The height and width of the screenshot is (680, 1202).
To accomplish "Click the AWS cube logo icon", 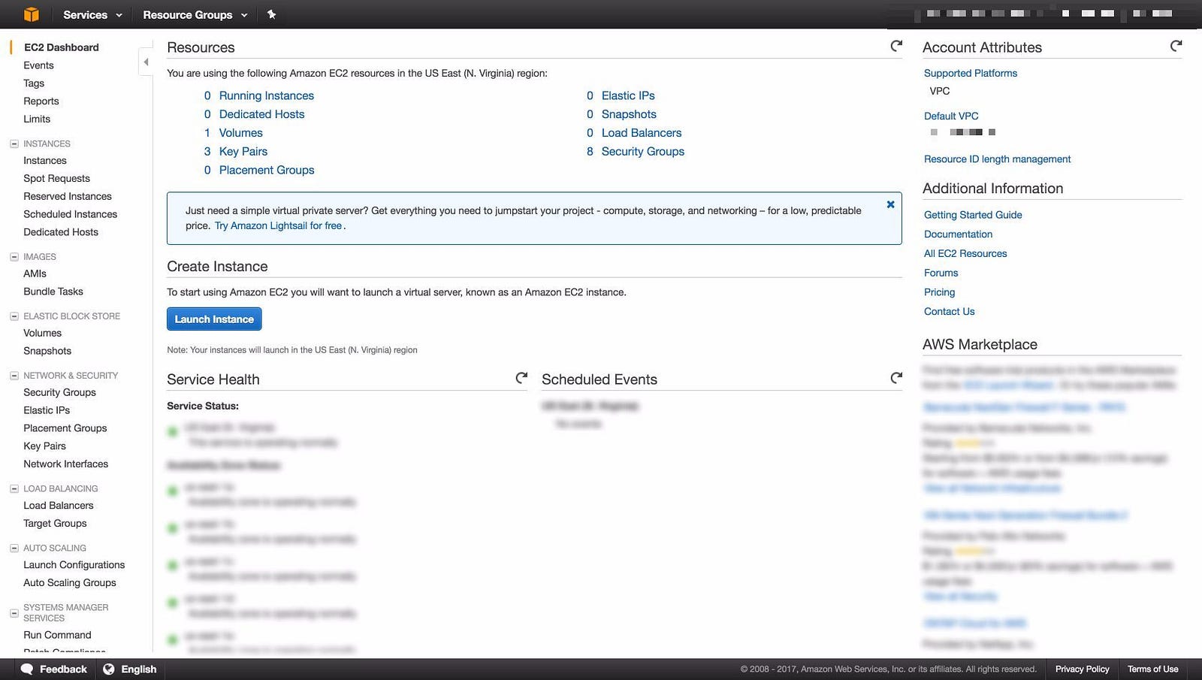I will [31, 14].
